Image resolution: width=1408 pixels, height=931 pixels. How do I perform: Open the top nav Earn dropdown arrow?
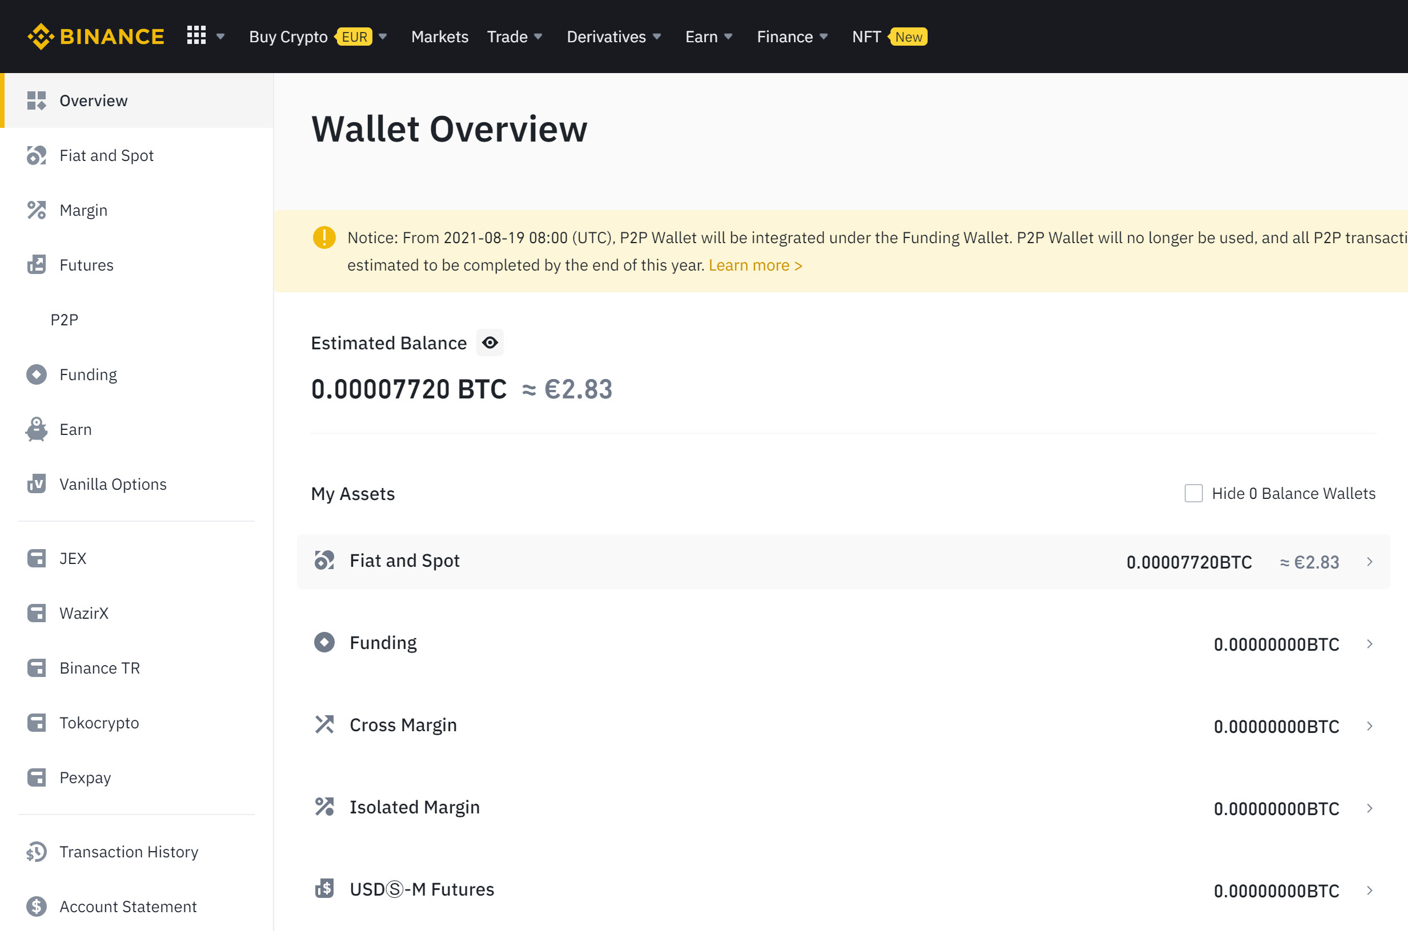pyautogui.click(x=728, y=36)
